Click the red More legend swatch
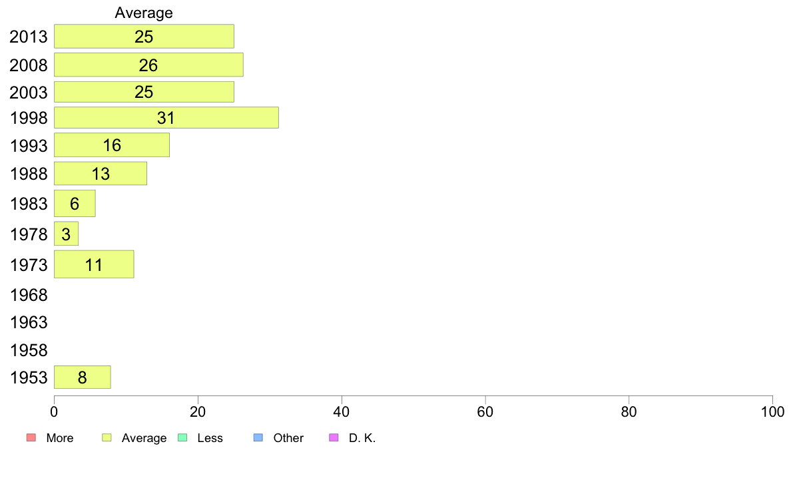Viewport: 791px width, 490px height. 31,437
